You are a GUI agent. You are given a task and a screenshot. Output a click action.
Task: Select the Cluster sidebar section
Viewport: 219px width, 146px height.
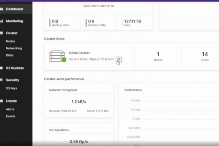point(12,33)
